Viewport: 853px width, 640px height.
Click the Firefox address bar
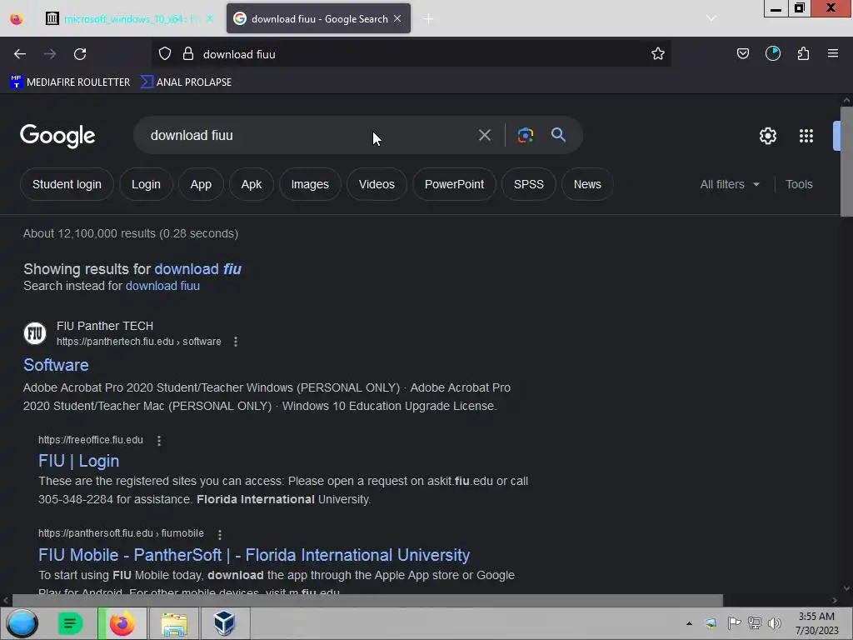[x=411, y=54]
